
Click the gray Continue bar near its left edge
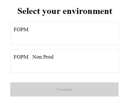coord(15,89)
